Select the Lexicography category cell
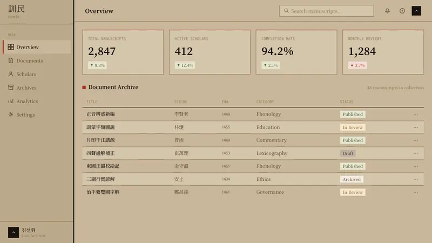This screenshot has height=243, width=432. tap(272, 153)
